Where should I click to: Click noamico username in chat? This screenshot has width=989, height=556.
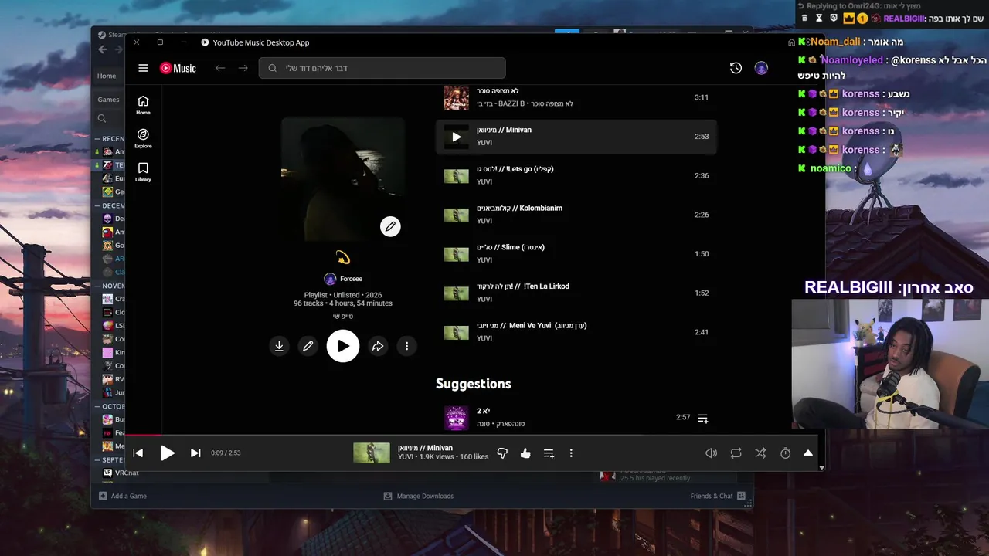click(831, 168)
